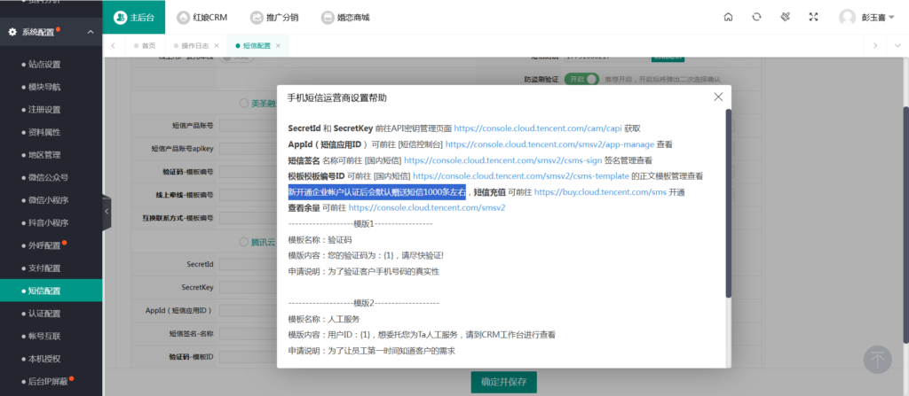Screen dimensions: 909x396
Task: Open the console.cloud.tencent.com/smsv2 balance link
Action: pos(427,207)
